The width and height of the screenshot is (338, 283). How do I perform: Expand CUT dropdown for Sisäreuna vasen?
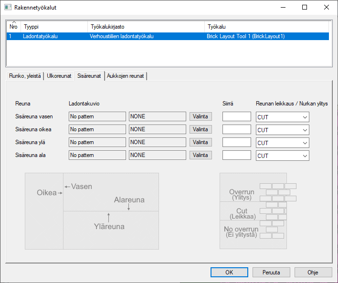[x=283, y=117]
